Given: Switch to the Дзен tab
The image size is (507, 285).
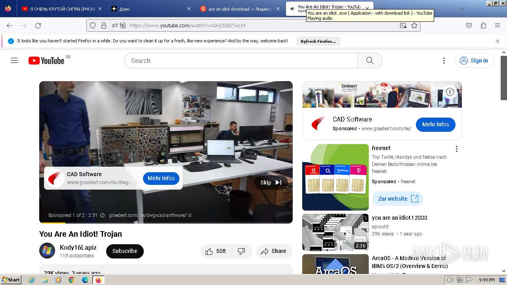Looking at the screenshot, I should click(x=151, y=9).
